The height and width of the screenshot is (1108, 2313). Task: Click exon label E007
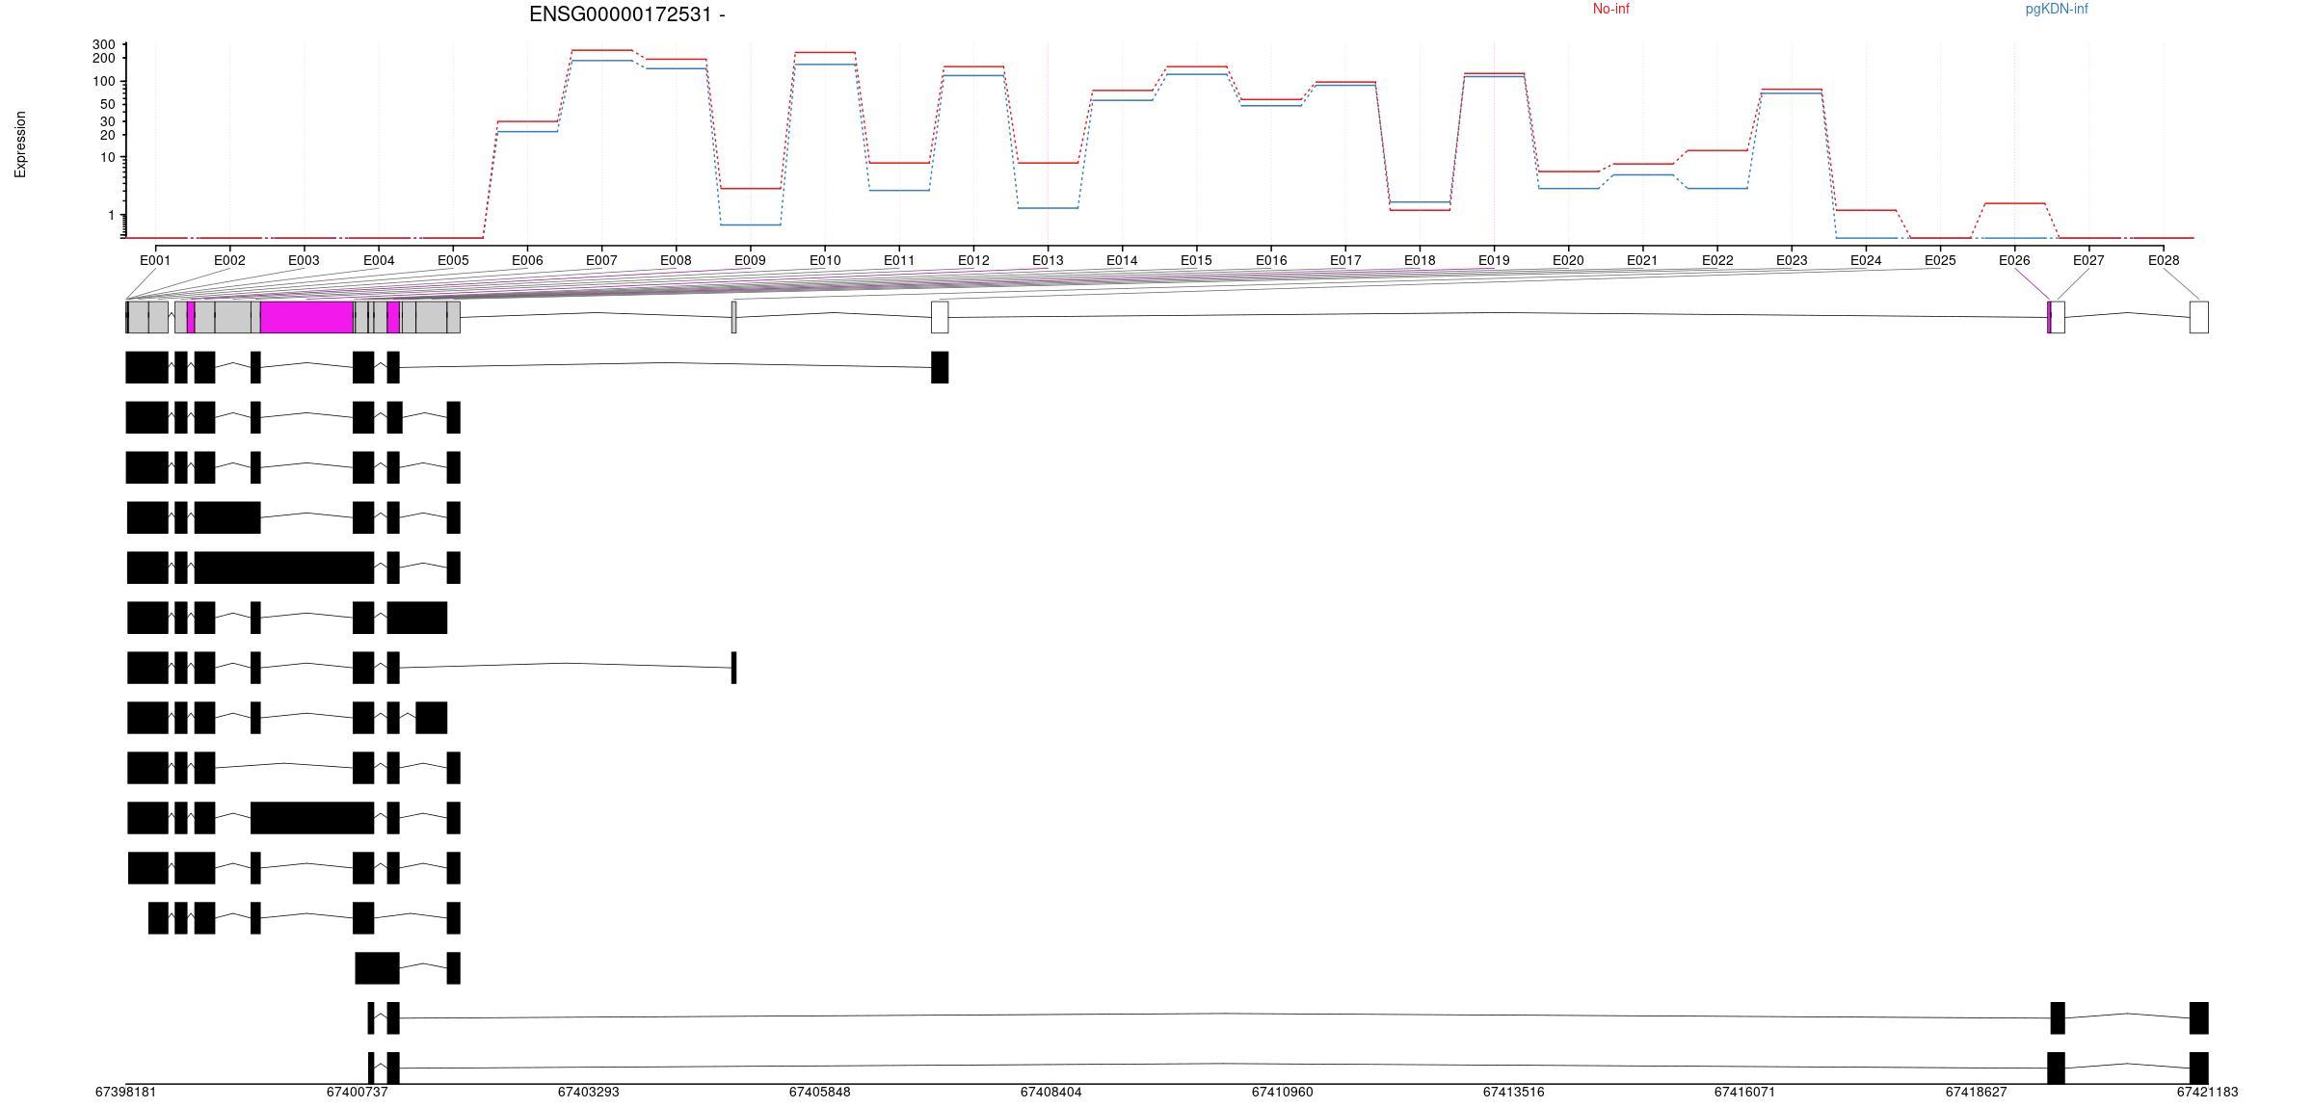pos(601,260)
